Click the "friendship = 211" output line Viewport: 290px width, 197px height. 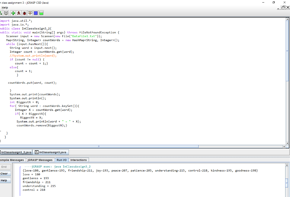pos(37,182)
